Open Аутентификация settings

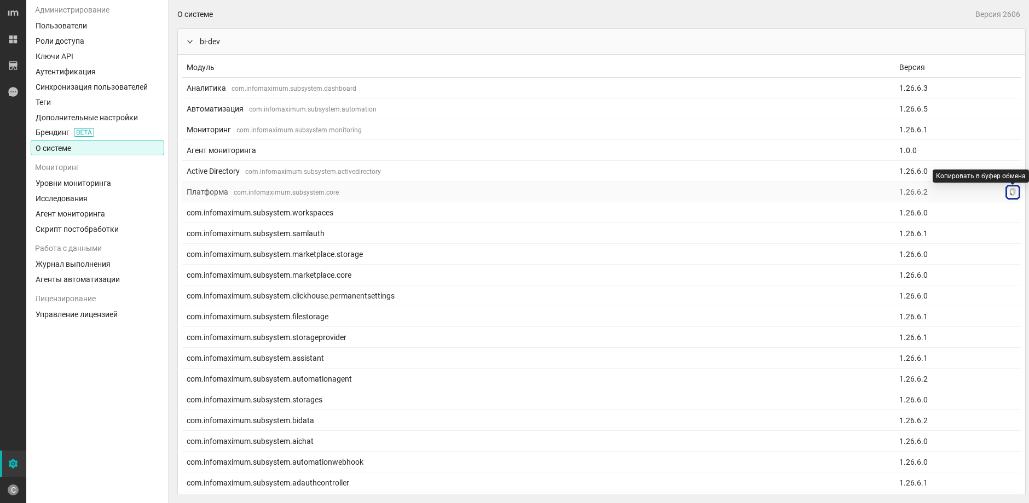pos(97,72)
